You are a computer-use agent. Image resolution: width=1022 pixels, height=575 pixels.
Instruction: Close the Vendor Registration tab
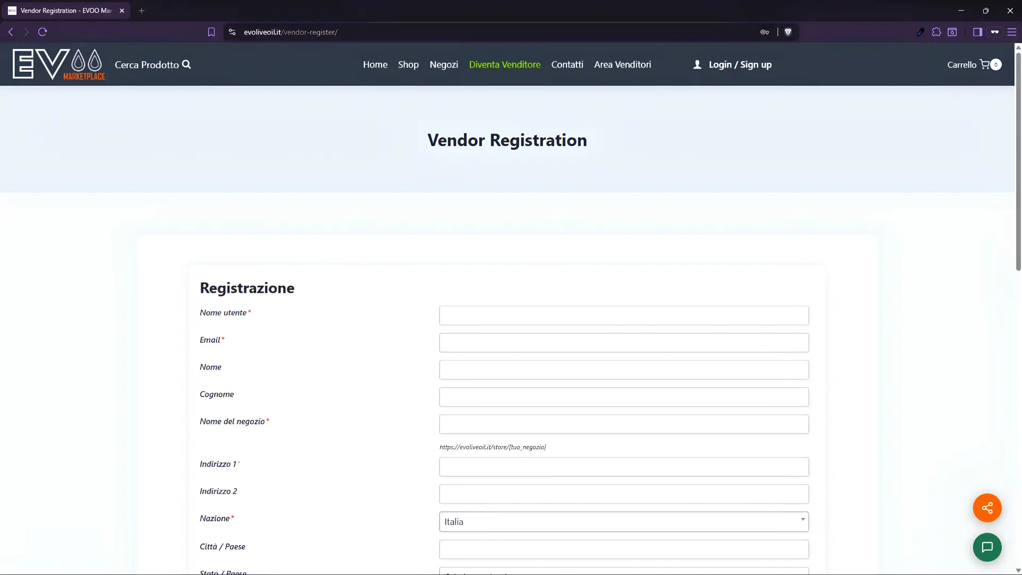tap(122, 11)
